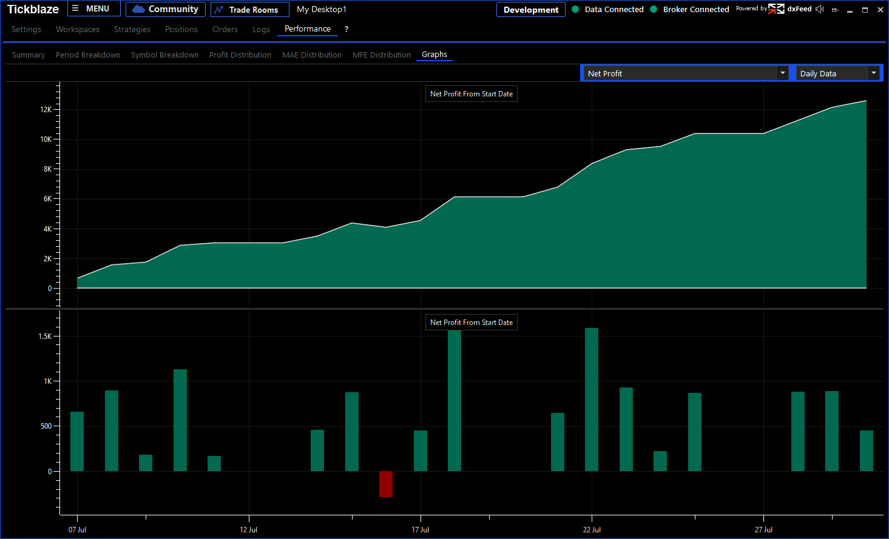Viewport: 889px width, 539px height.
Task: Open Trade Rooms chart button
Action: coord(249,10)
